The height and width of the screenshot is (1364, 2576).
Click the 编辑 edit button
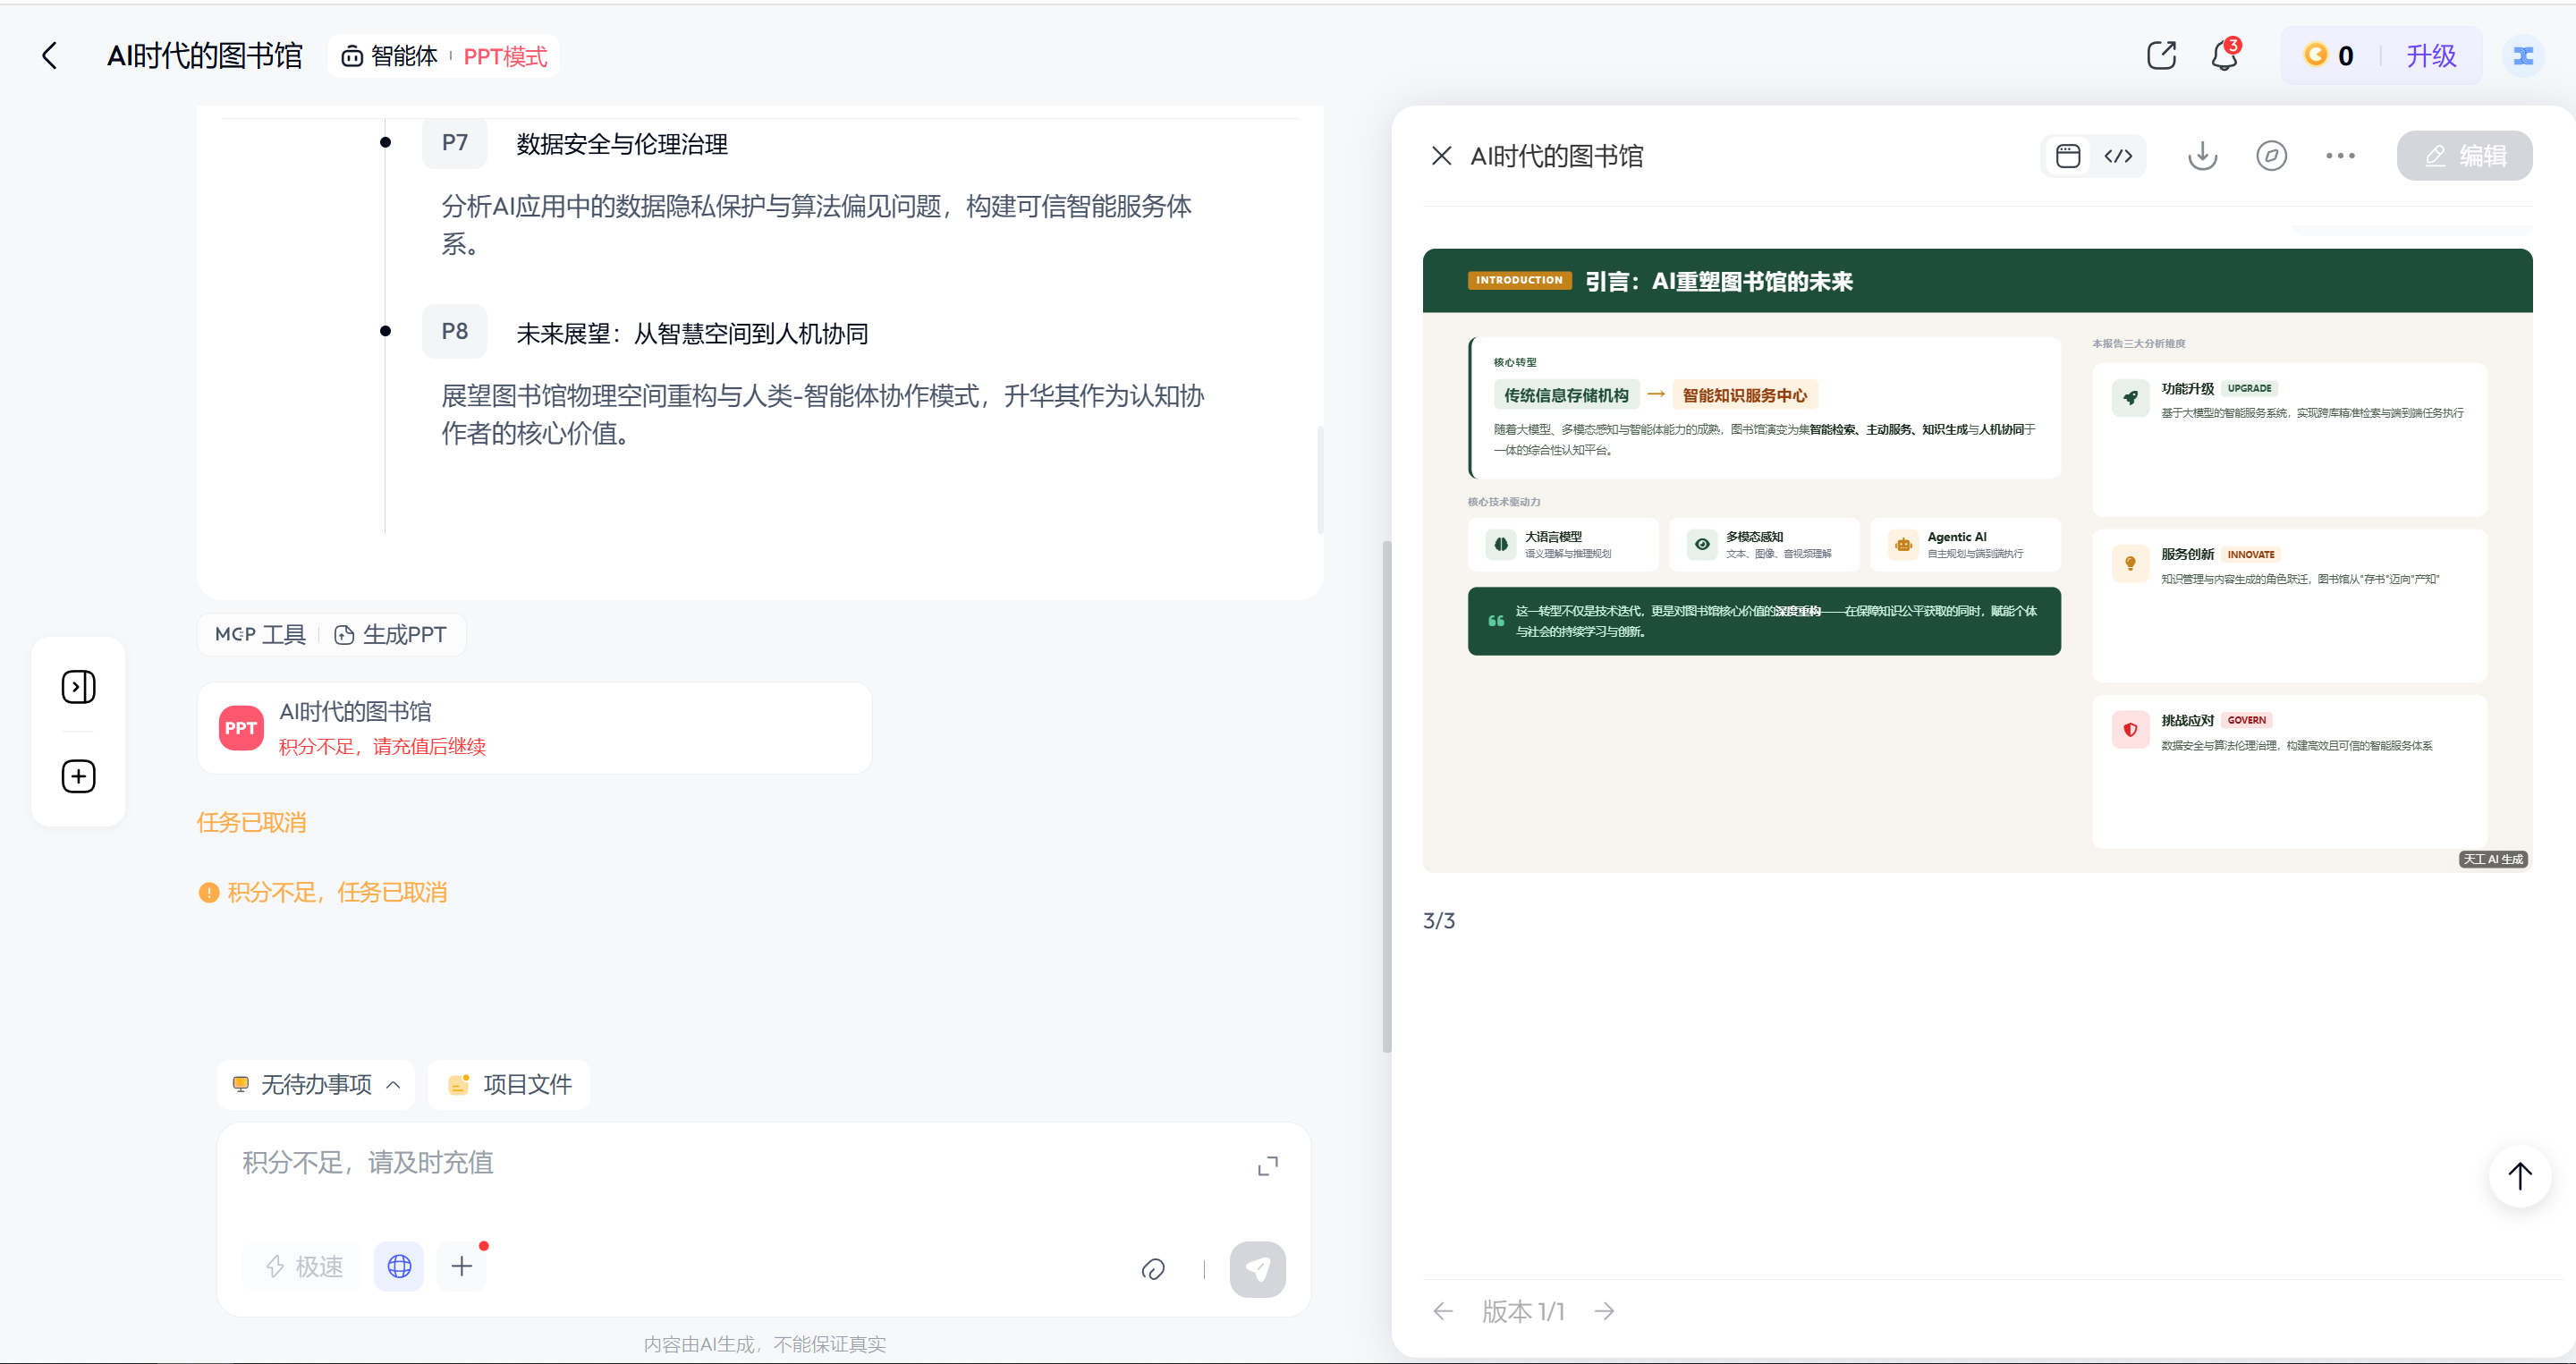point(2464,156)
